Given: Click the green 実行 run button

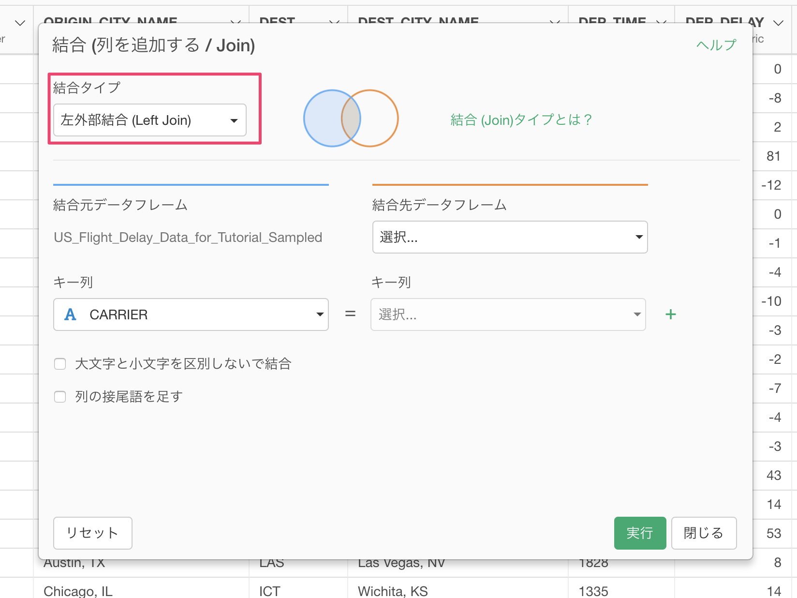Looking at the screenshot, I should (640, 533).
